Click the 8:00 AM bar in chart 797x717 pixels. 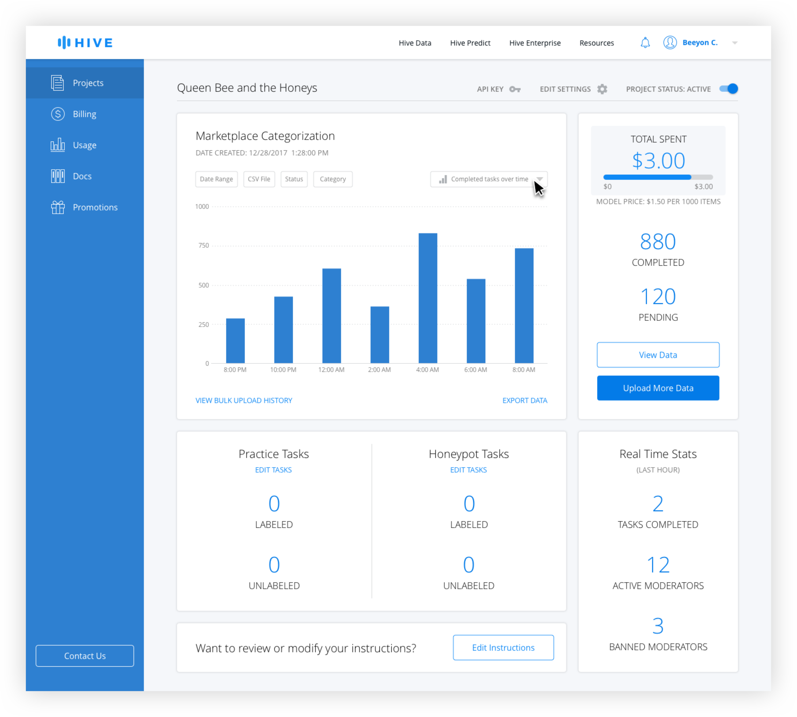[x=524, y=305]
